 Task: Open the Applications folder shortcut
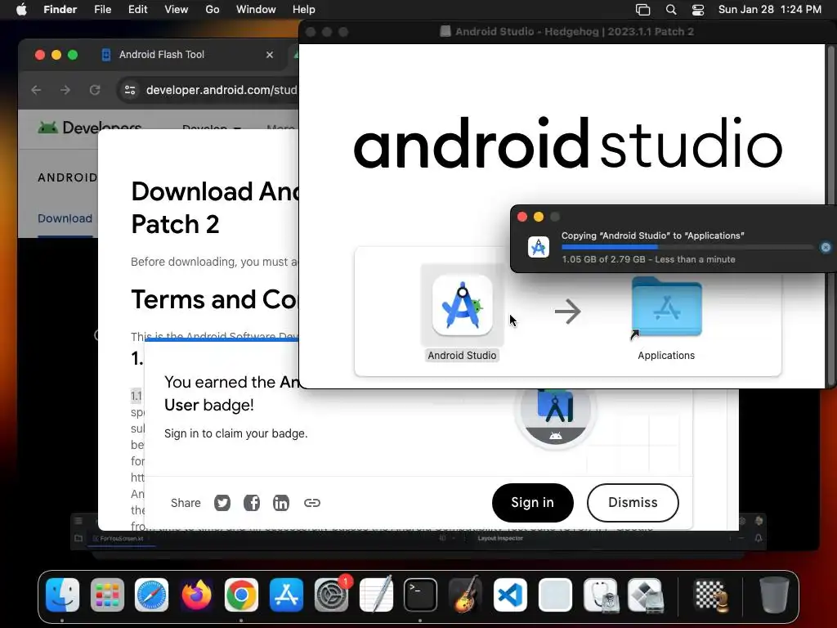tap(666, 307)
